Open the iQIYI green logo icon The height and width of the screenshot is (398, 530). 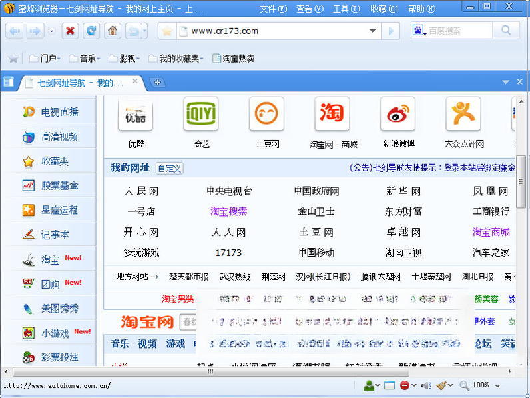pyautogui.click(x=201, y=114)
